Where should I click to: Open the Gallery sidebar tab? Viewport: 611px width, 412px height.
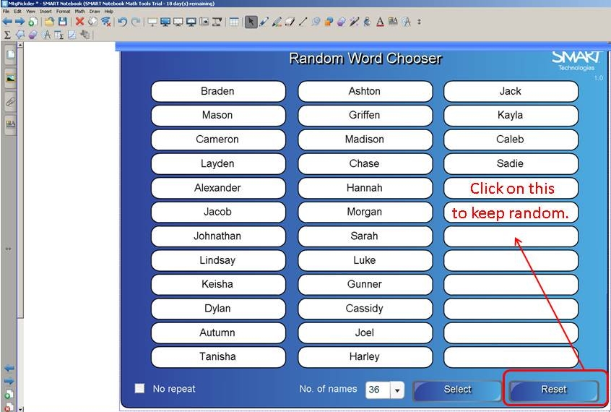[11, 78]
